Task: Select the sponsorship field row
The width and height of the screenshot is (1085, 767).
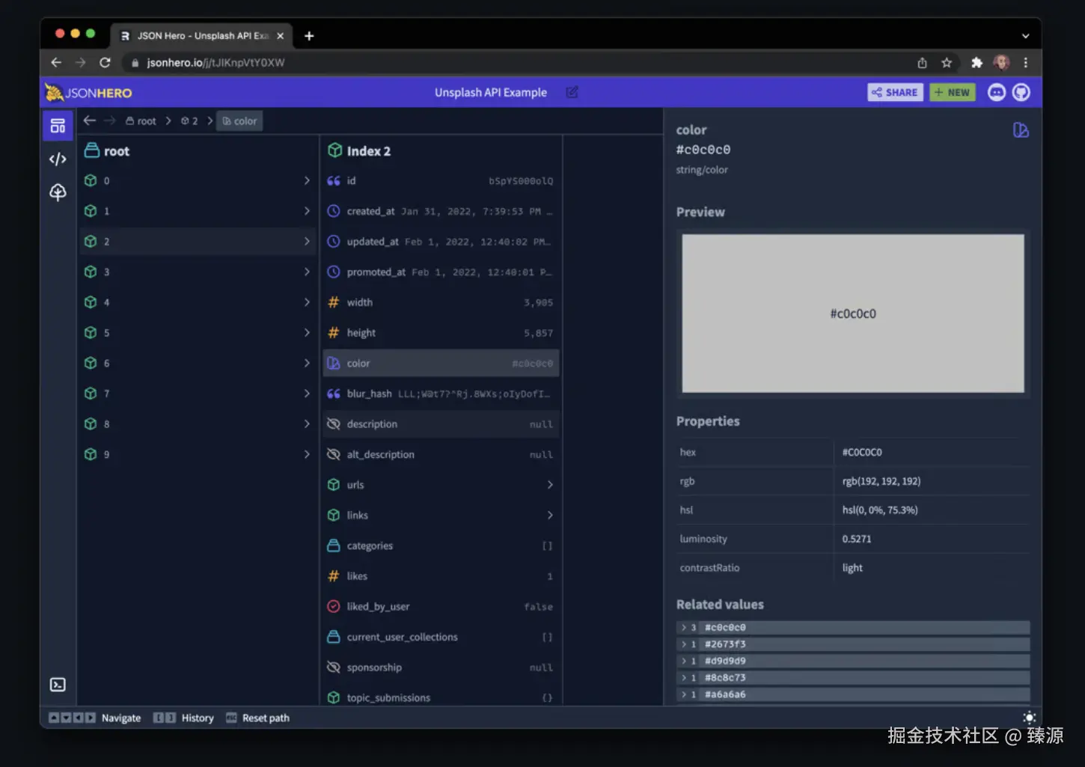Action: coord(441,667)
